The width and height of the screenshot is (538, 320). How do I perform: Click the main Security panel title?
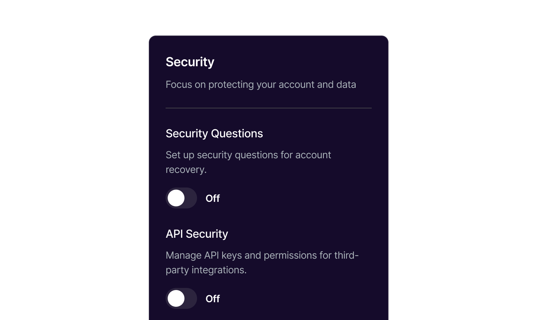tap(190, 62)
